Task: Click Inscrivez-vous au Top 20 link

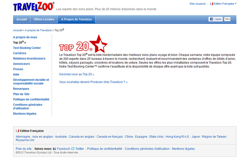Action: pyautogui.click(x=76, y=75)
